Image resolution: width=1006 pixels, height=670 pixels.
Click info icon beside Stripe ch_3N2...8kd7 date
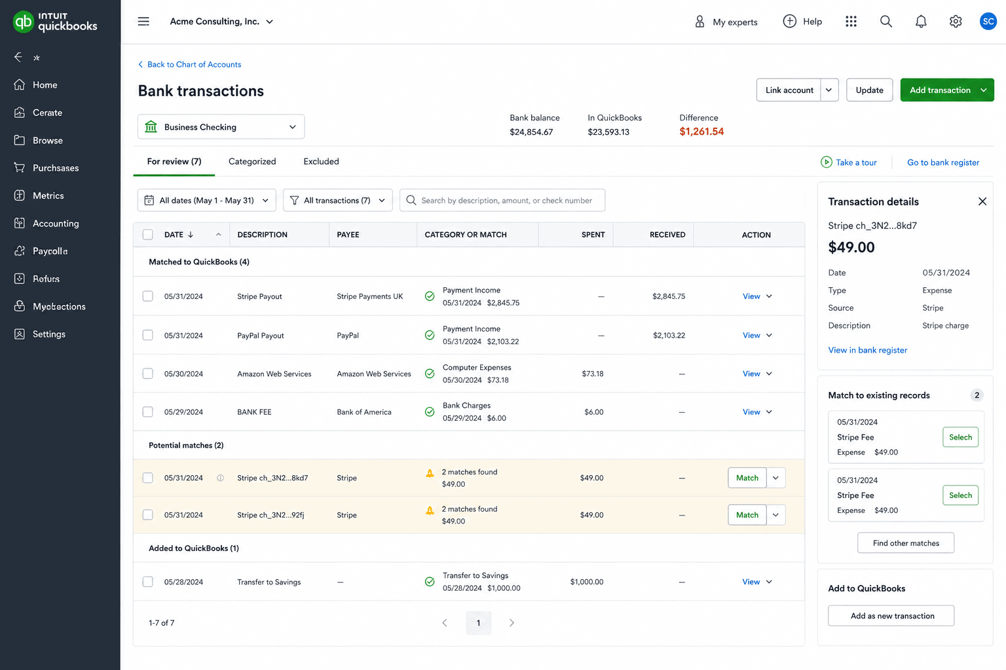click(221, 478)
